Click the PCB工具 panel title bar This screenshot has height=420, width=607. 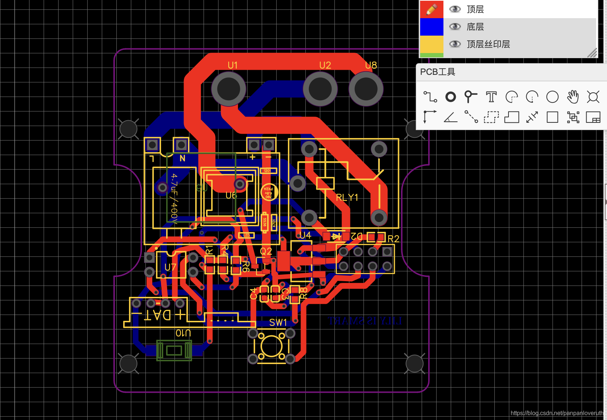pyautogui.click(x=511, y=72)
